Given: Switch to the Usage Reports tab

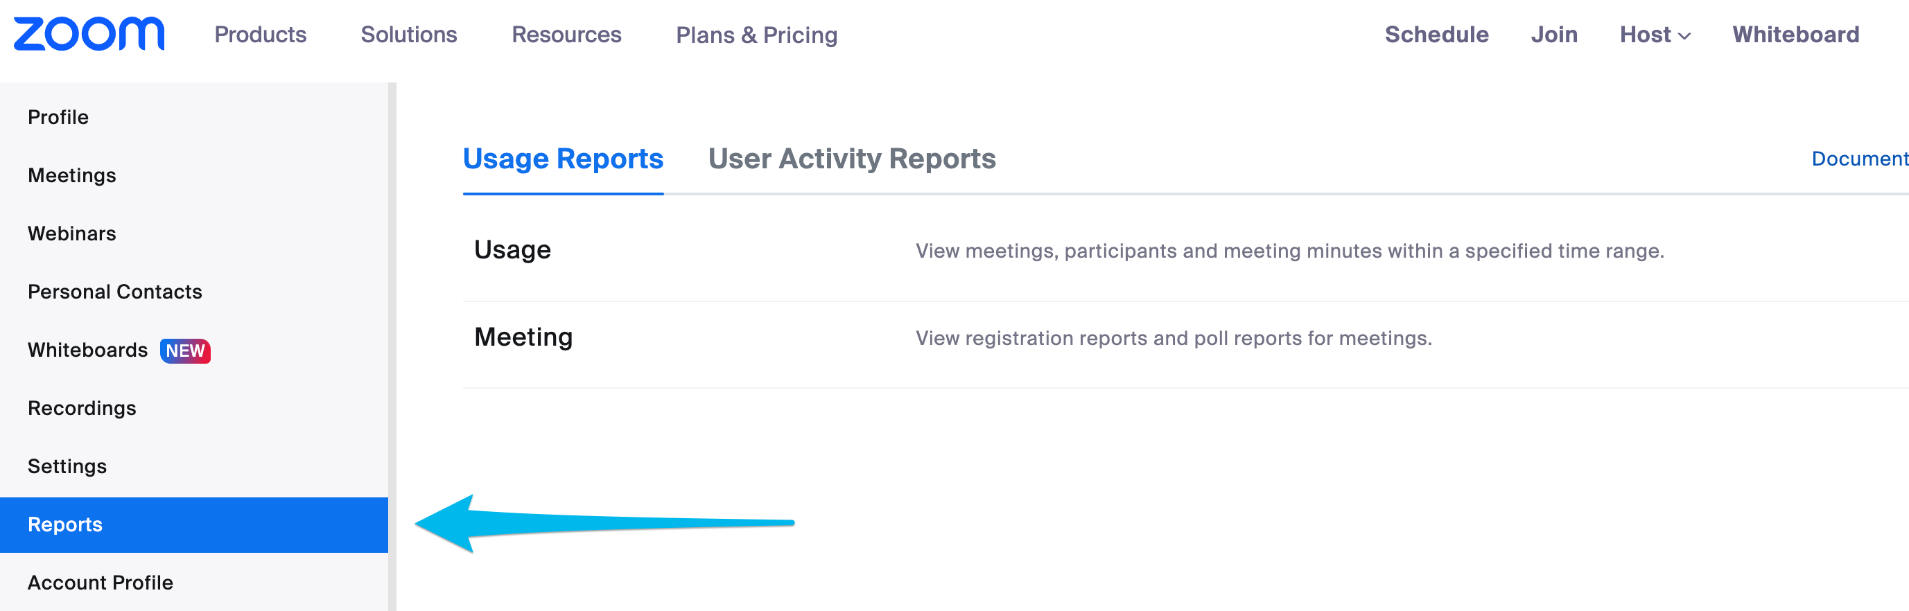Looking at the screenshot, I should pos(562,159).
